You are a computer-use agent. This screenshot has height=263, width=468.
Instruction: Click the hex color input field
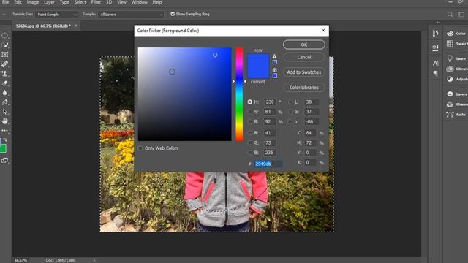click(x=268, y=164)
